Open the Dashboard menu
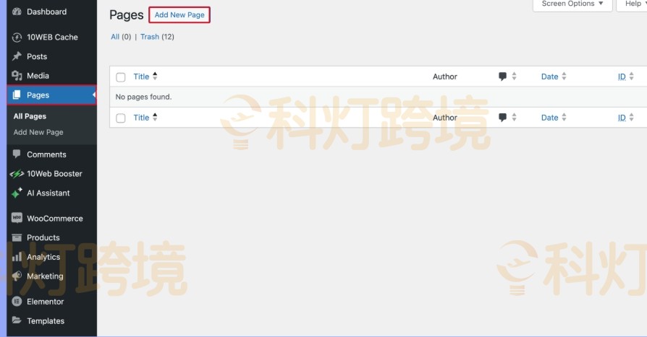This screenshot has height=337, width=647. (51, 12)
